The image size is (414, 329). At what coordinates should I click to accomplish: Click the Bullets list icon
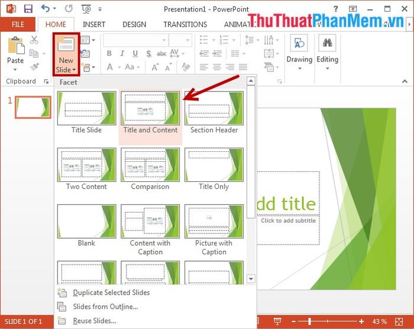coord(203,40)
